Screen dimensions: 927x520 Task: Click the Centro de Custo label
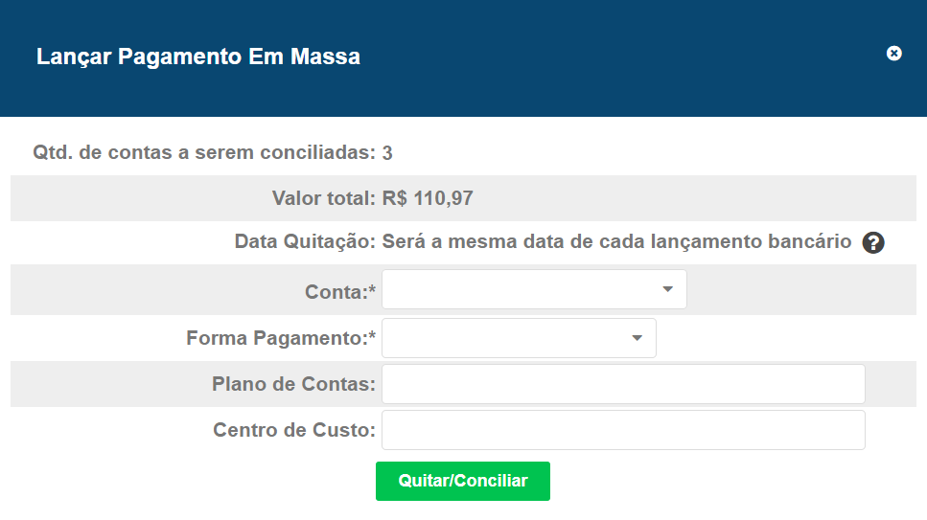294,430
